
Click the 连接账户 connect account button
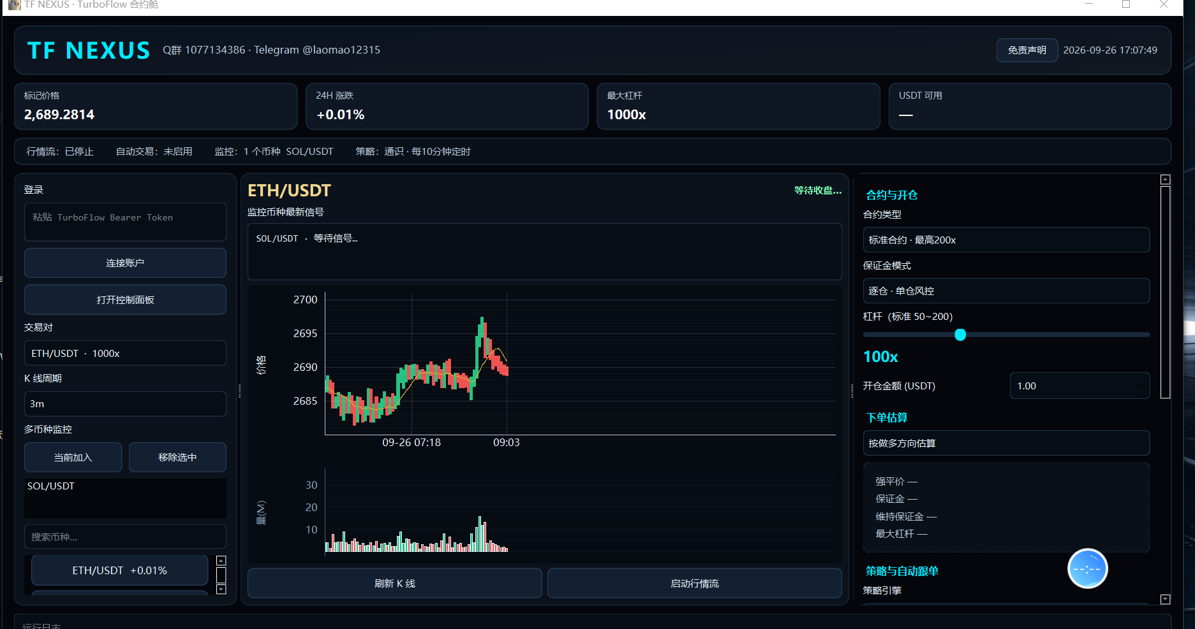(x=125, y=263)
